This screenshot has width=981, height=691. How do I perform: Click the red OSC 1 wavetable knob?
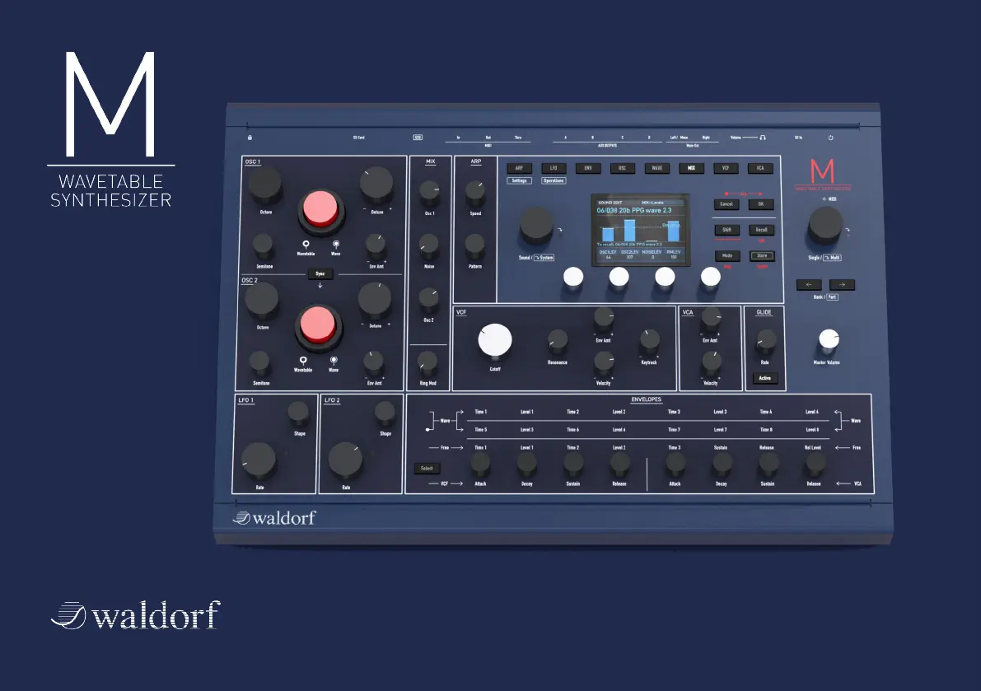click(x=320, y=209)
